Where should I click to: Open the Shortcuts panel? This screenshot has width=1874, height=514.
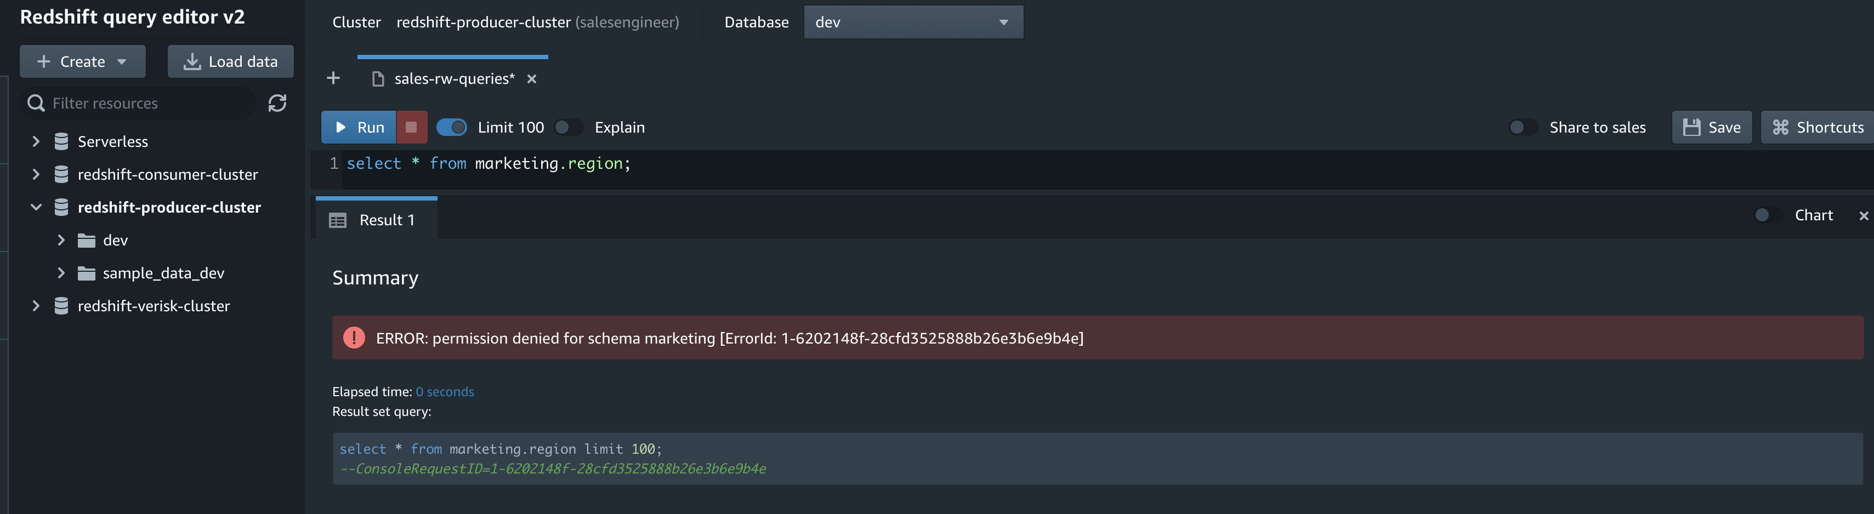pos(1818,127)
